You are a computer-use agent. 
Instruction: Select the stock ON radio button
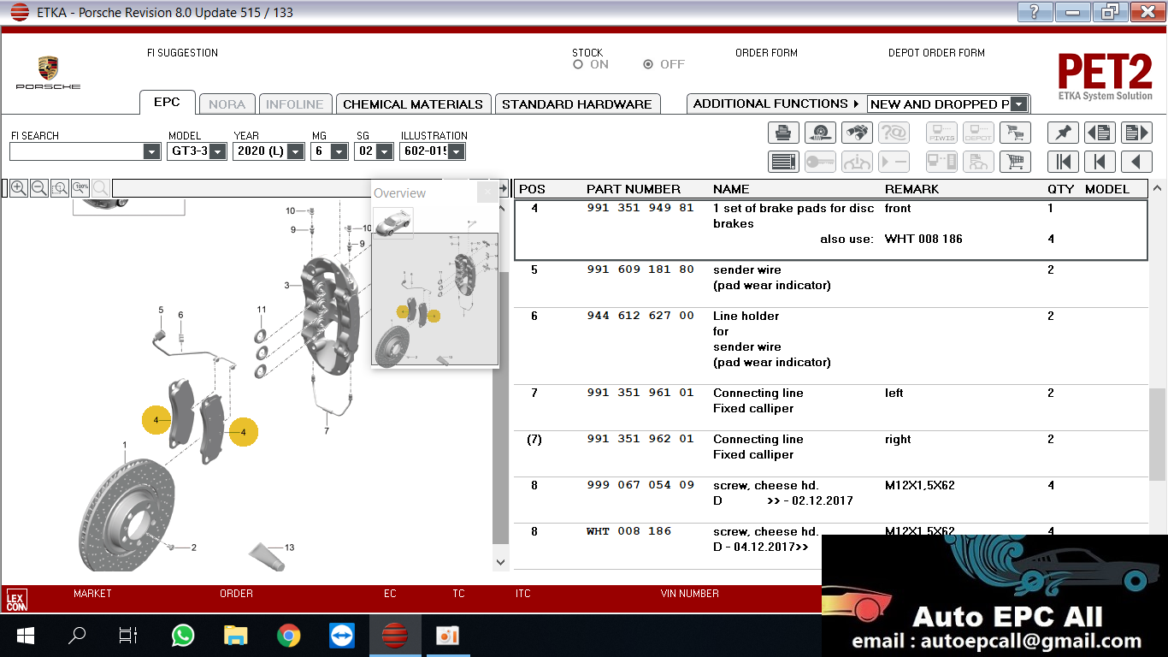click(x=578, y=64)
